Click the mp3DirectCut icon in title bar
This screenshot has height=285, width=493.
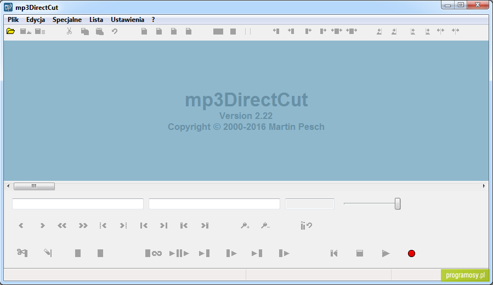8,7
